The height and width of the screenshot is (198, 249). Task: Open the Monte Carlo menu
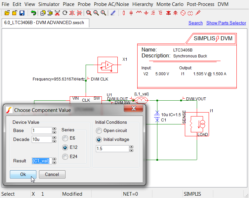click(x=170, y=4)
